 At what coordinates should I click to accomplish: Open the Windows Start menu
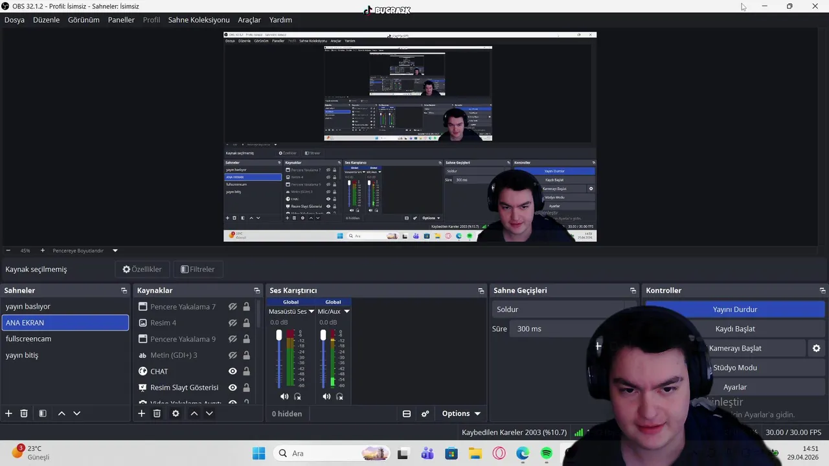(x=258, y=453)
